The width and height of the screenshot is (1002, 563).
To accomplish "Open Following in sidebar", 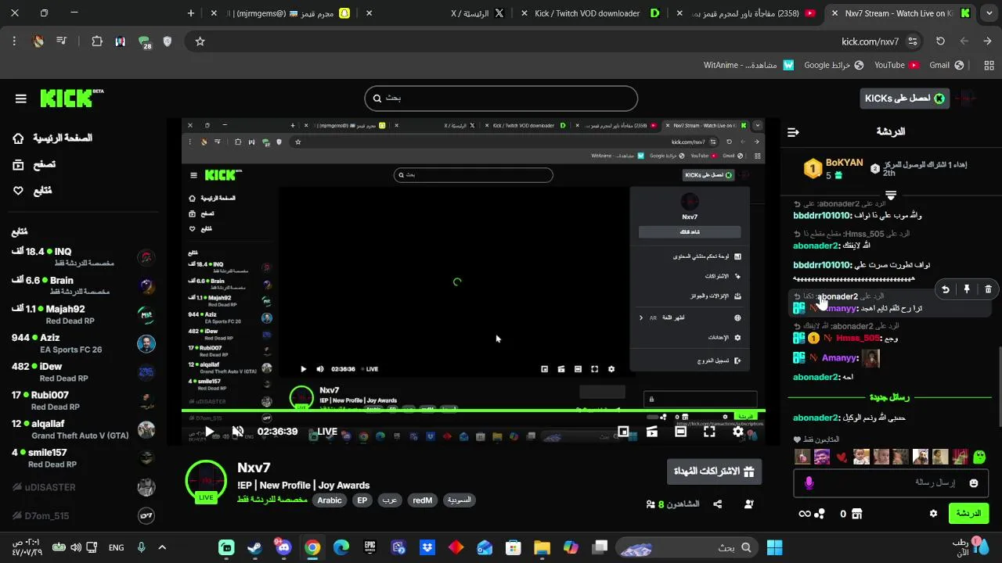I will click(x=32, y=190).
